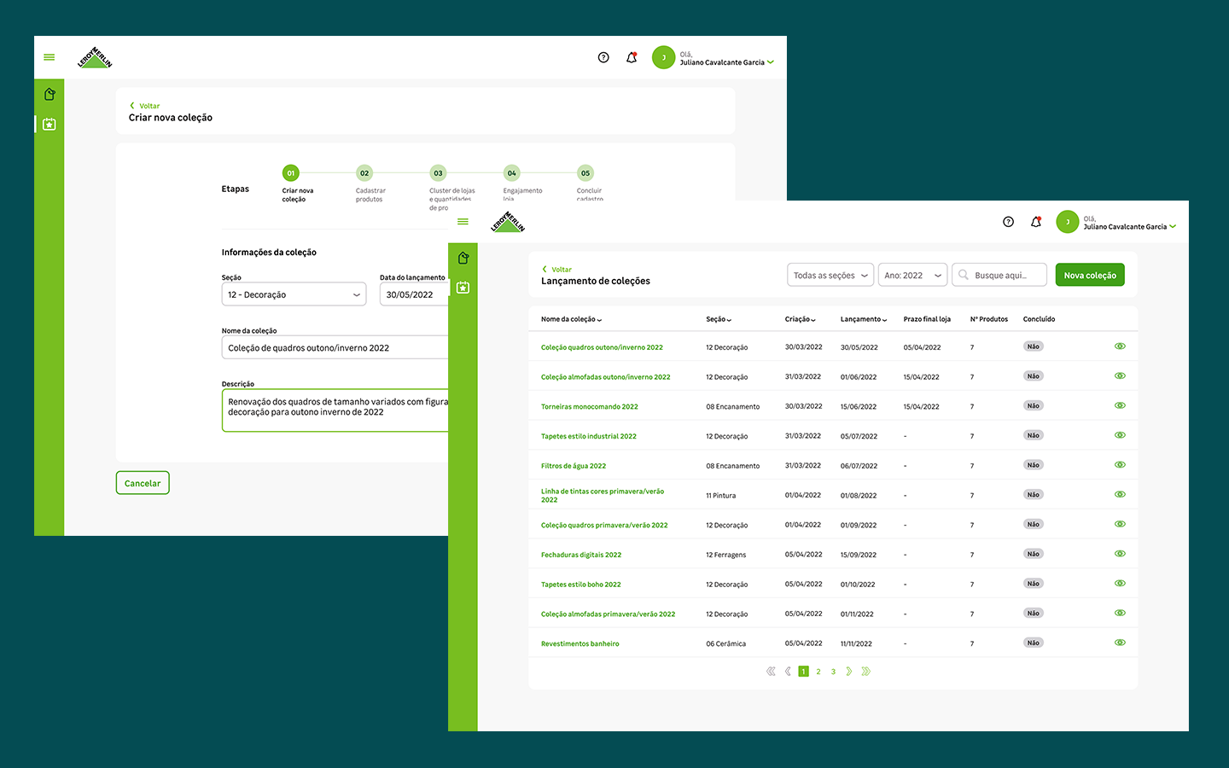Screen dimensions: 1229x768
Task: Open help icon in back window header
Action: (603, 57)
